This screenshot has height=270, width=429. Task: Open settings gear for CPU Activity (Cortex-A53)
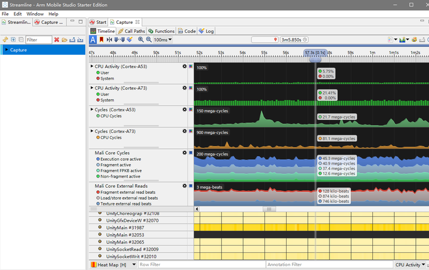pyautogui.click(x=185, y=67)
